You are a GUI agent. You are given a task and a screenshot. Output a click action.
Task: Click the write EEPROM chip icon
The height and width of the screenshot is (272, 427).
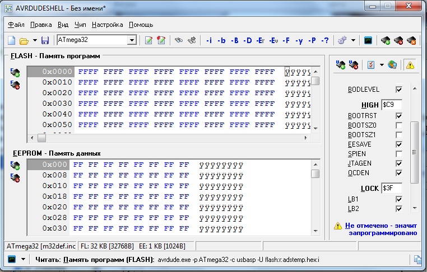coord(15,178)
